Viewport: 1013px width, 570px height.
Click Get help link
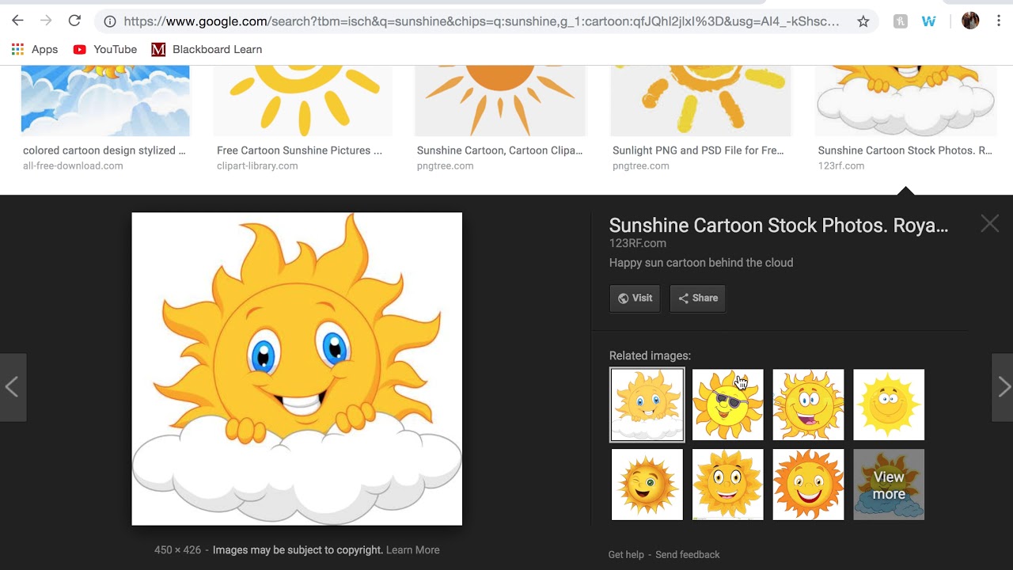pyautogui.click(x=626, y=555)
